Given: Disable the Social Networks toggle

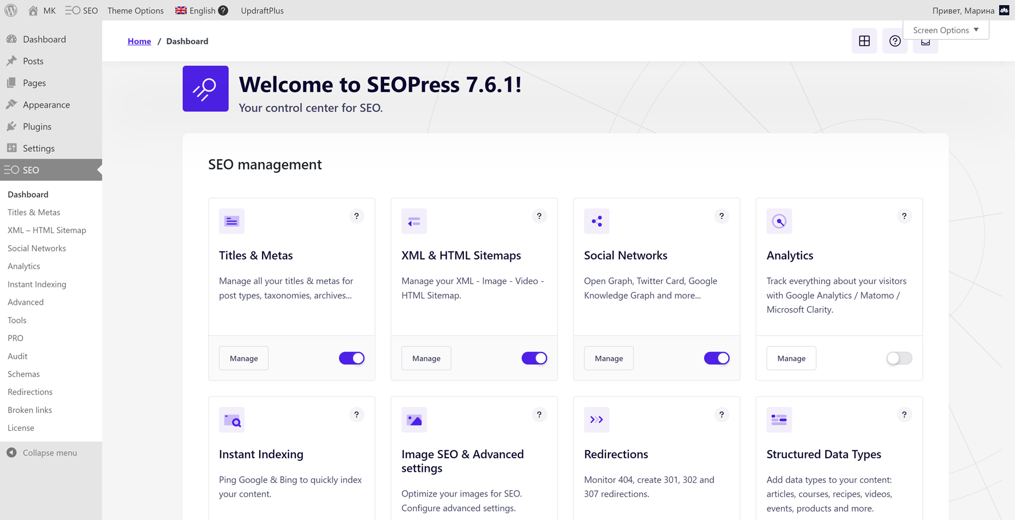Looking at the screenshot, I should pos(717,358).
